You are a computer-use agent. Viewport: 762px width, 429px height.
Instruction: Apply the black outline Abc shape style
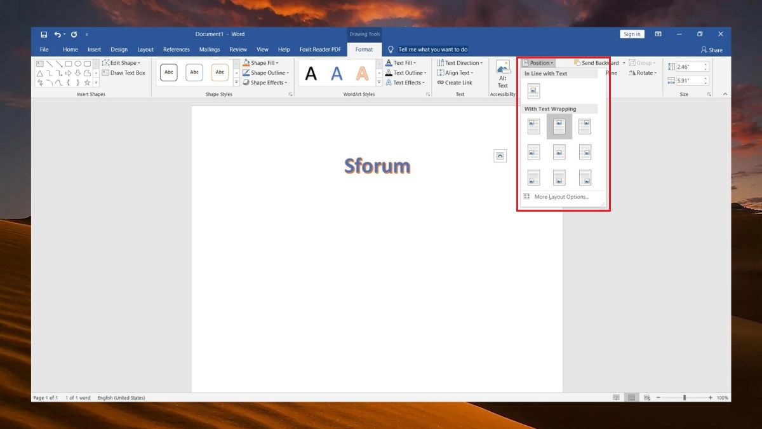(169, 72)
